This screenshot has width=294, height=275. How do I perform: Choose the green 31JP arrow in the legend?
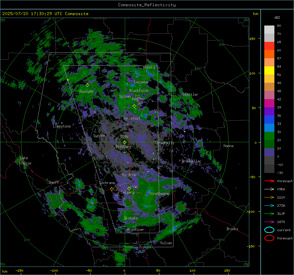[x=269, y=214]
